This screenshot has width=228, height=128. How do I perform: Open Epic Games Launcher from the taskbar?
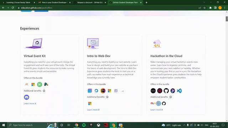91,125
